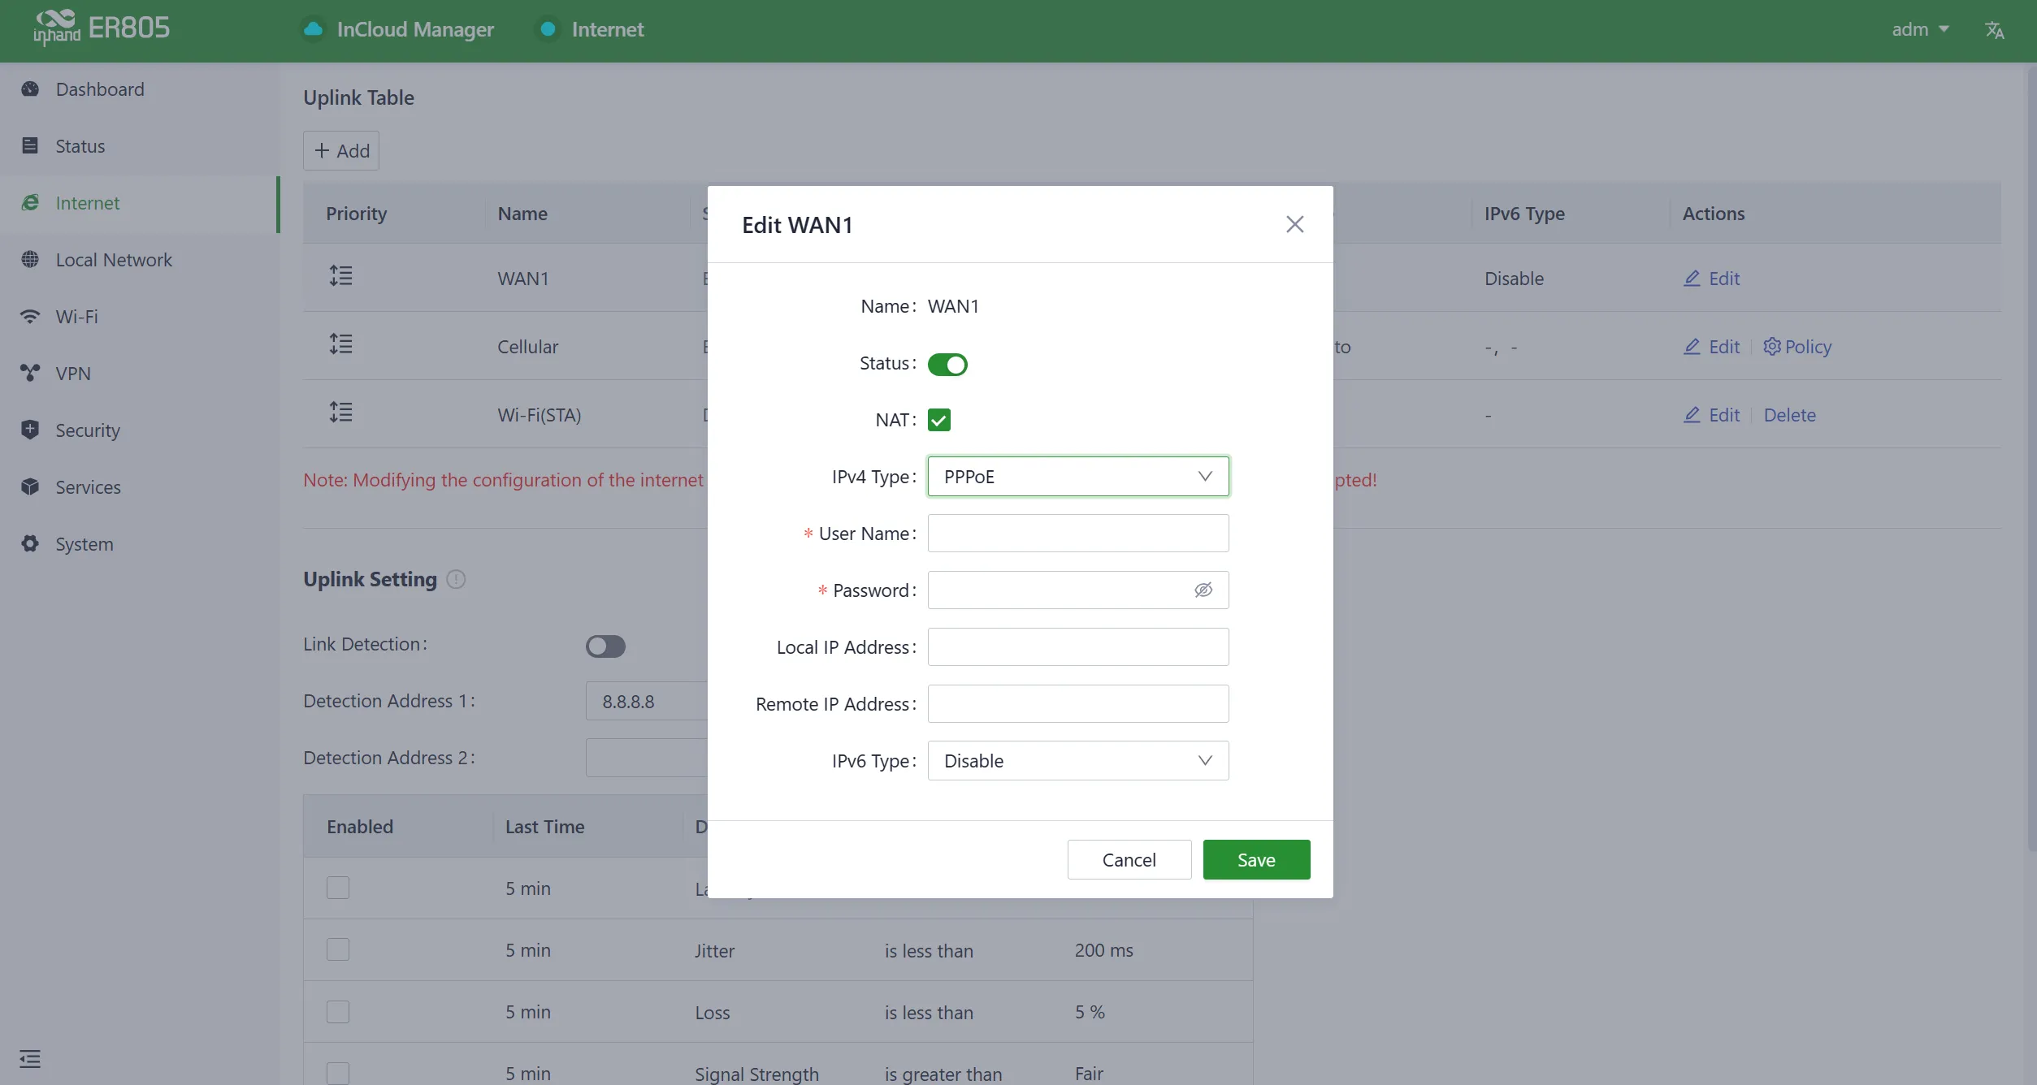This screenshot has width=2037, height=1085.
Task: Click the WAN1 row priority sort icon
Action: coord(340,276)
